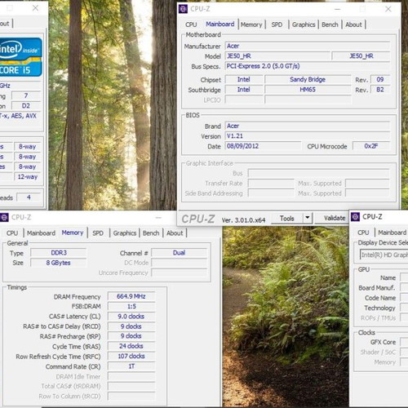The width and height of the screenshot is (408, 408).
Task: Click CPU-Z icon in Graphics window title
Action: tap(355, 217)
